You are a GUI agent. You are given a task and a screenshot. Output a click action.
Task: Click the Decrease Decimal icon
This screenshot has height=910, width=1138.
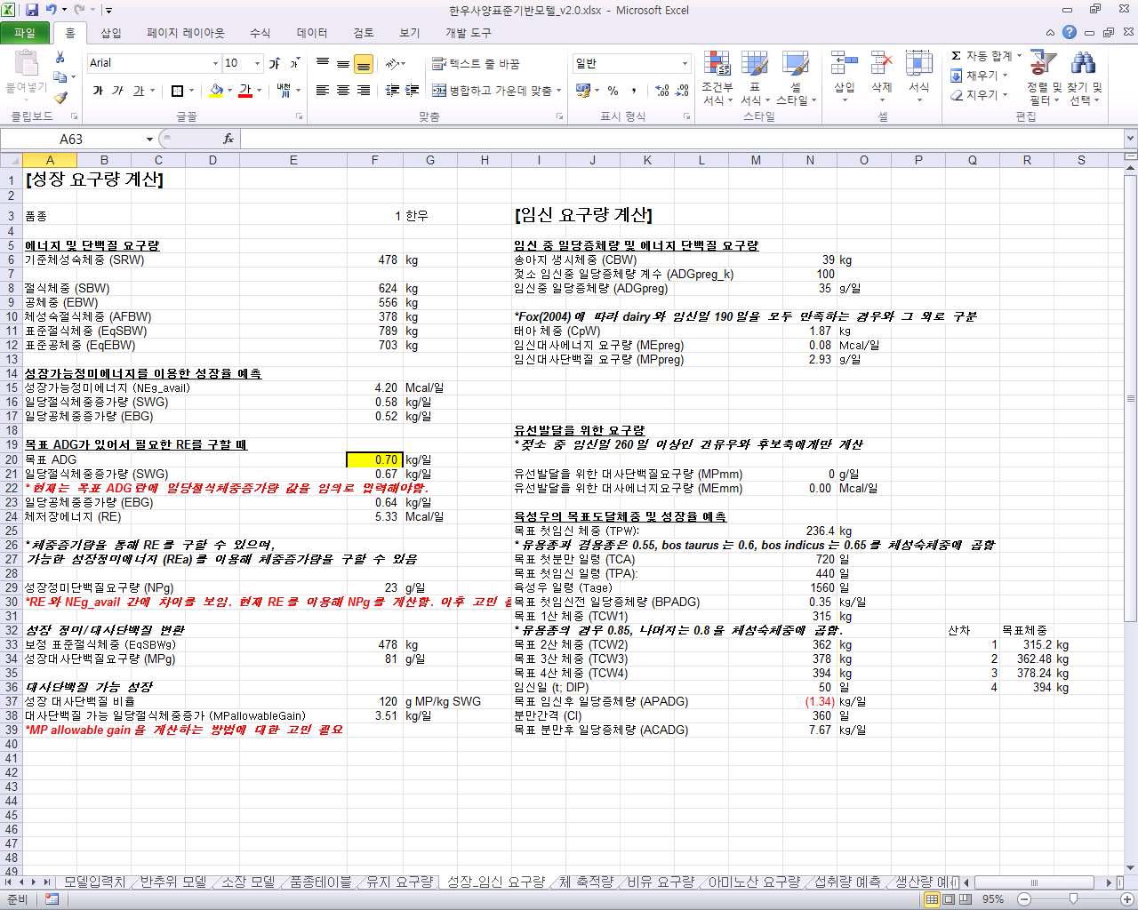[x=683, y=91]
